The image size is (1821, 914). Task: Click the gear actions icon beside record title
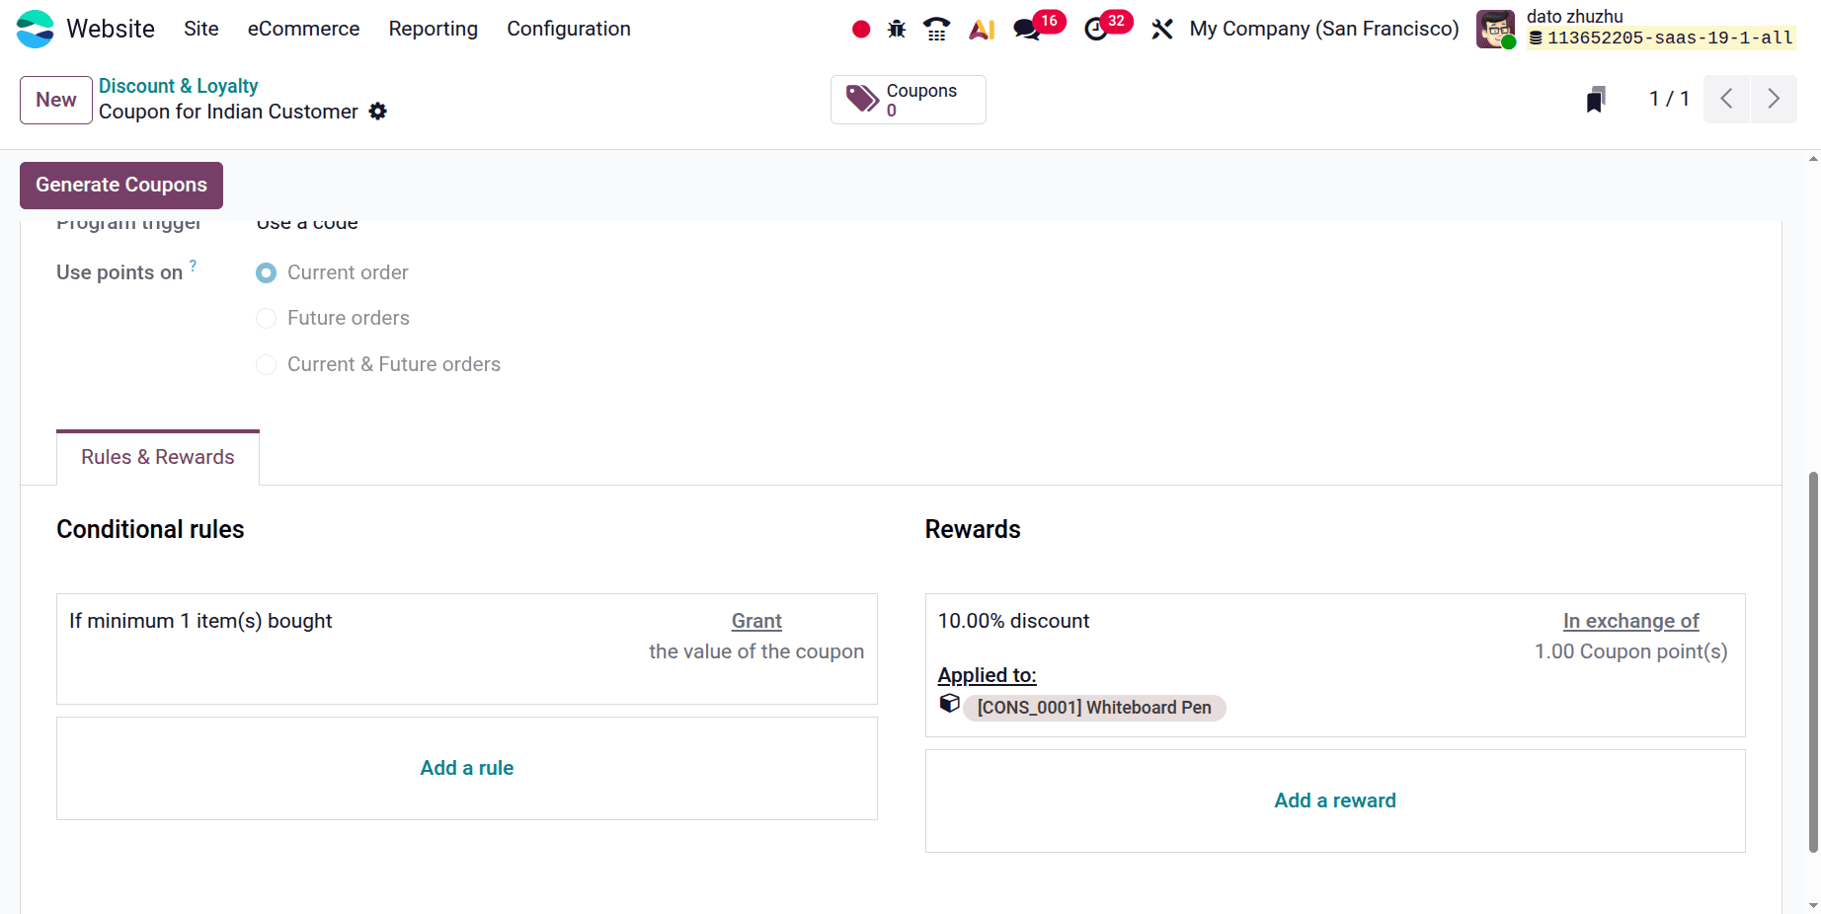[x=378, y=112]
